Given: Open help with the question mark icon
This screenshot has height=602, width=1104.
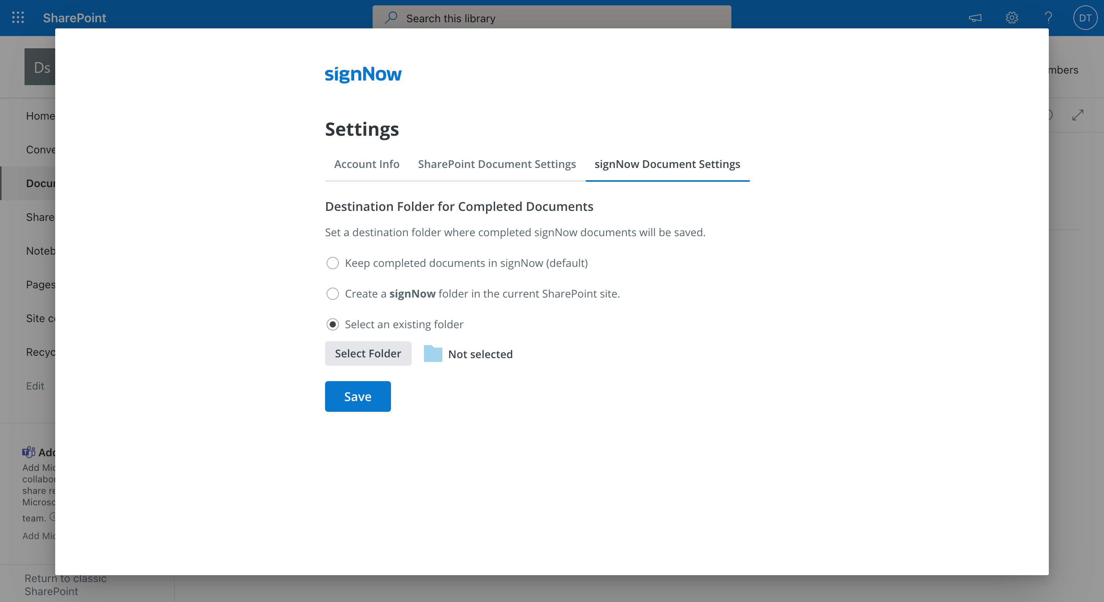Looking at the screenshot, I should tap(1048, 18).
